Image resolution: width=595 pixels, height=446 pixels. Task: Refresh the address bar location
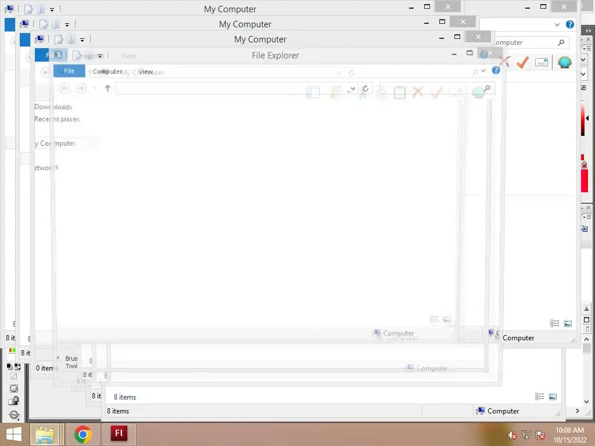[x=365, y=89]
